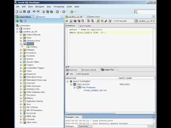Click the Run Script icon beside the play button
The image size is (171, 128).
pos(71,21)
